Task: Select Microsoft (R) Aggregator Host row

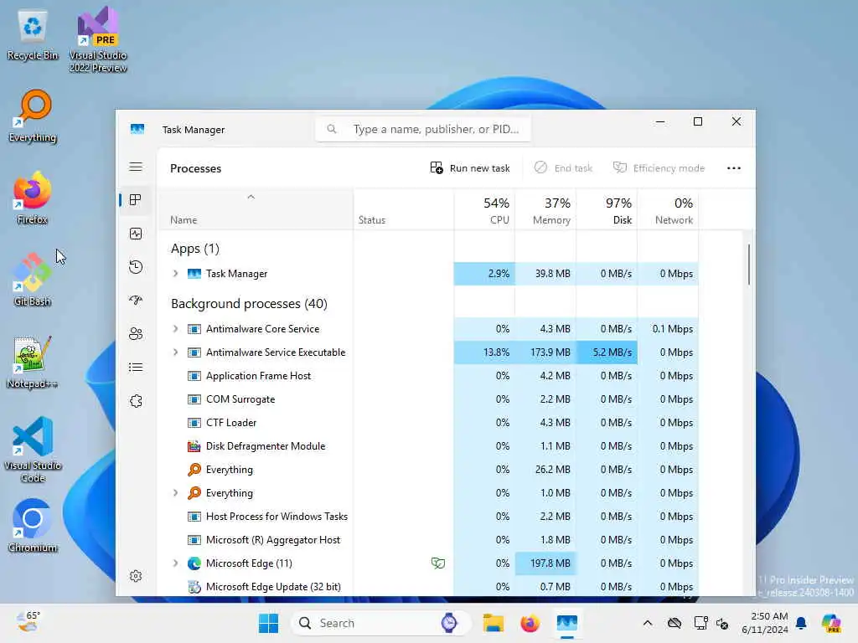Action: pos(428,540)
